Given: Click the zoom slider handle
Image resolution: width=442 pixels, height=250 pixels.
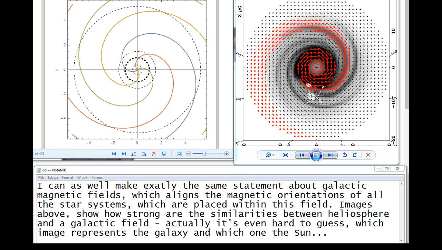Looking at the screenshot, I should (204, 154).
